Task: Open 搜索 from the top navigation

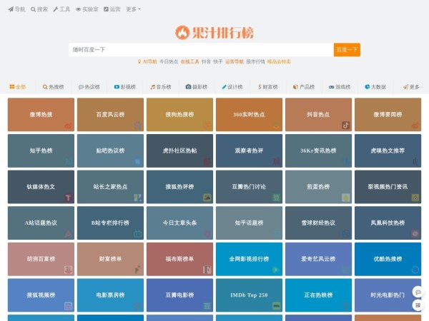Action: click(39, 9)
